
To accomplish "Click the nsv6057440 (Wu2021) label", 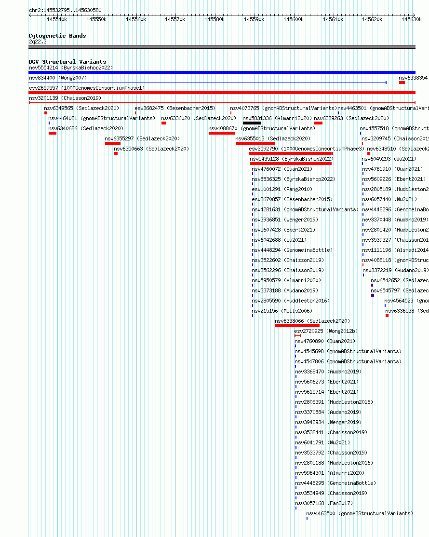I will tap(389, 200).
